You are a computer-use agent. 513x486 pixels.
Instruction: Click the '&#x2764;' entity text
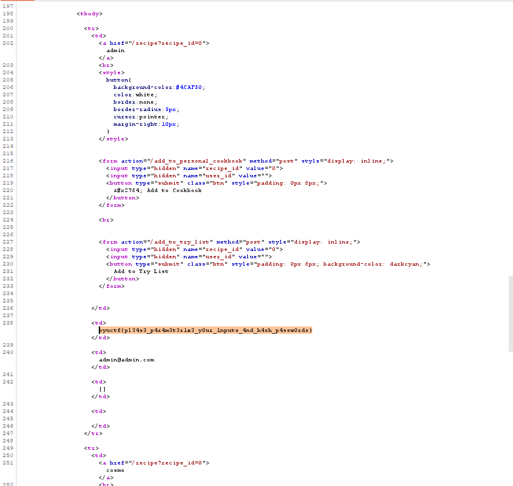(x=128, y=190)
